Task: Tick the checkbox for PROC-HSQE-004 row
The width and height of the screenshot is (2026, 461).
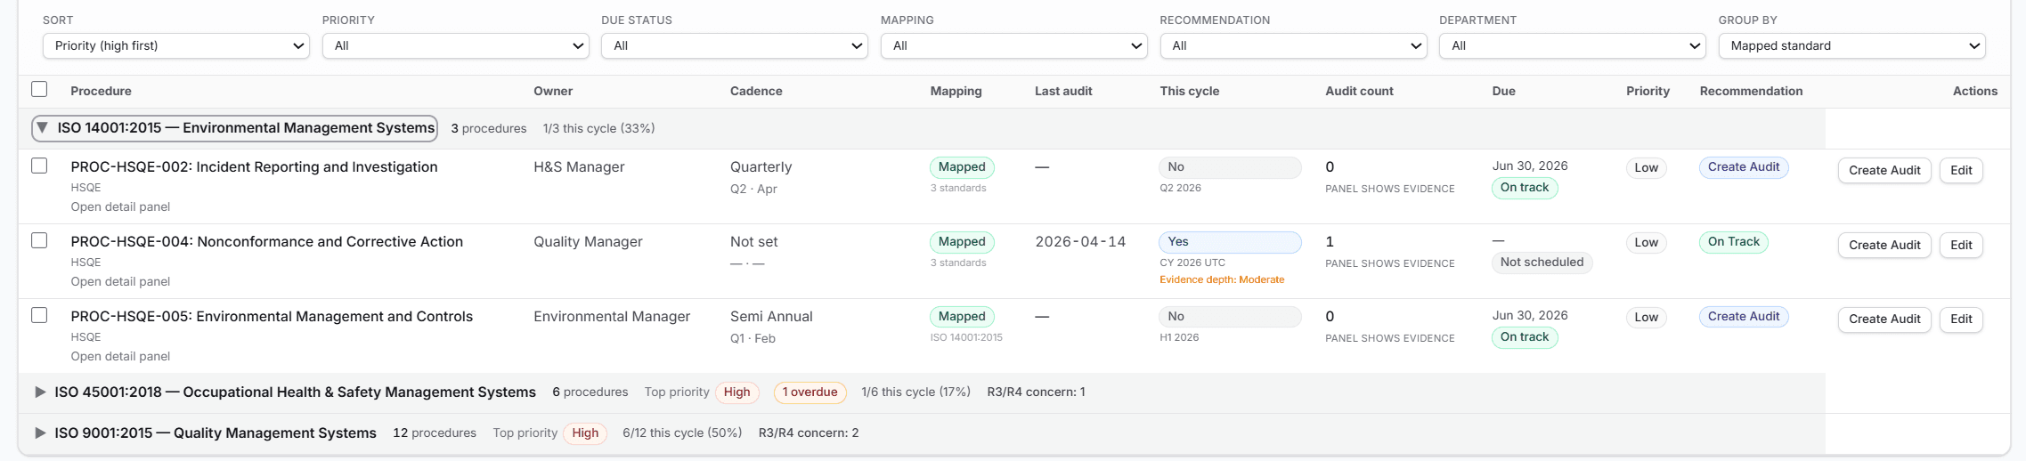Action: tap(39, 240)
